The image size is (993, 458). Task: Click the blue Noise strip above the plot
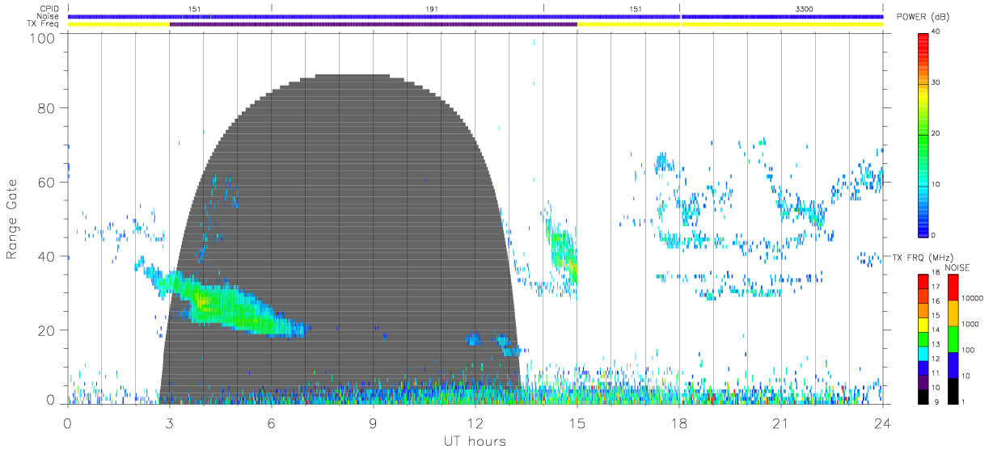475,16
